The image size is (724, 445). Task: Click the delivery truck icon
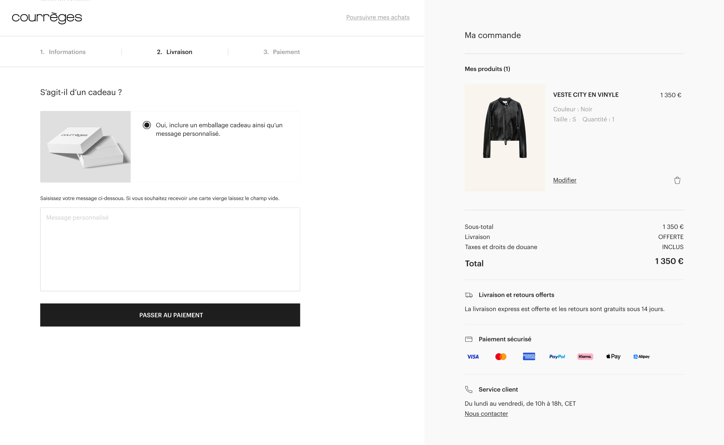click(x=469, y=295)
